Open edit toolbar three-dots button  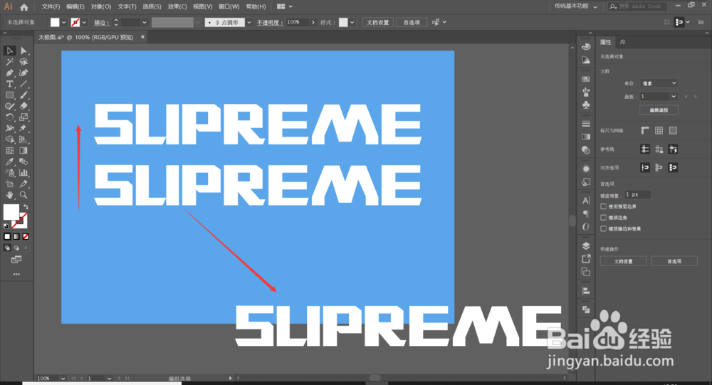[x=16, y=274]
